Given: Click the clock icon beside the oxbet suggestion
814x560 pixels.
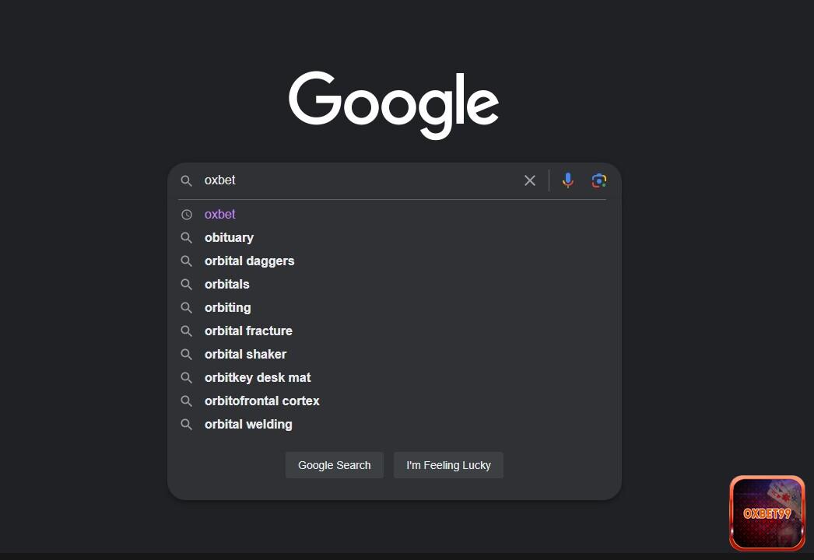Looking at the screenshot, I should coord(187,214).
